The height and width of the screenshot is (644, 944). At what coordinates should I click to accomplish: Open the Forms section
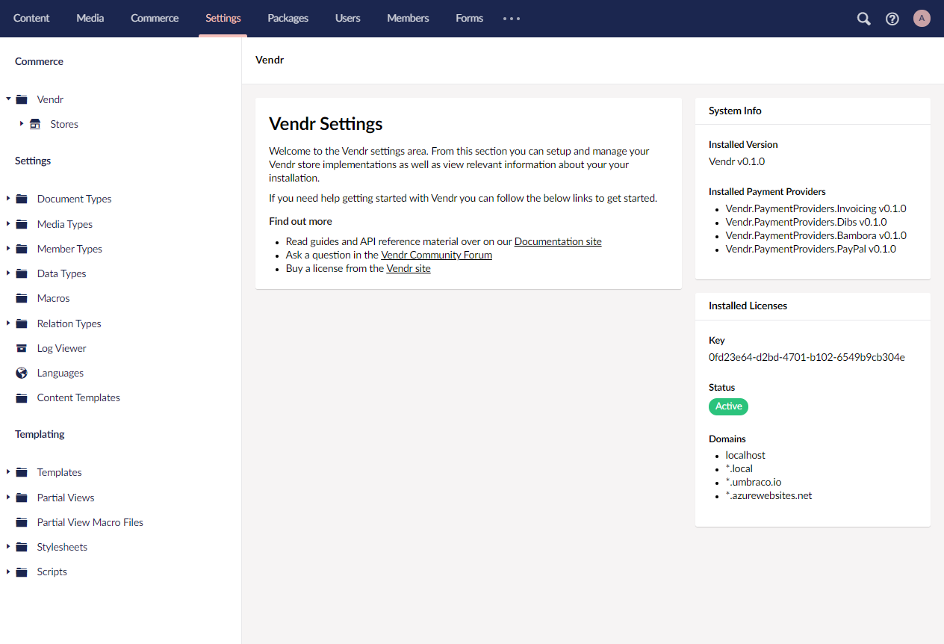(470, 18)
